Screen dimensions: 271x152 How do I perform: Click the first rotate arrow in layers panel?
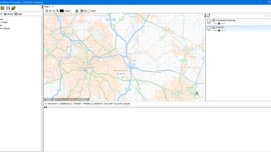266,16
